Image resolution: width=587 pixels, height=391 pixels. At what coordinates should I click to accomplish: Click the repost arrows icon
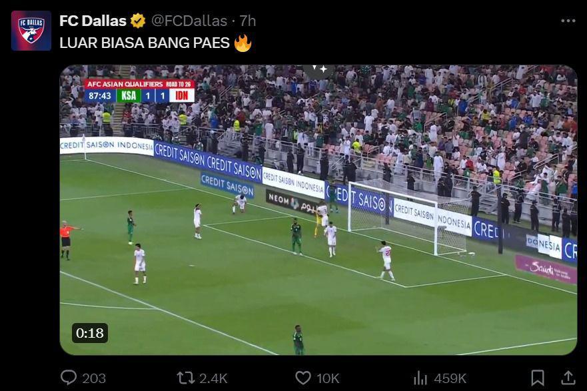click(x=186, y=378)
